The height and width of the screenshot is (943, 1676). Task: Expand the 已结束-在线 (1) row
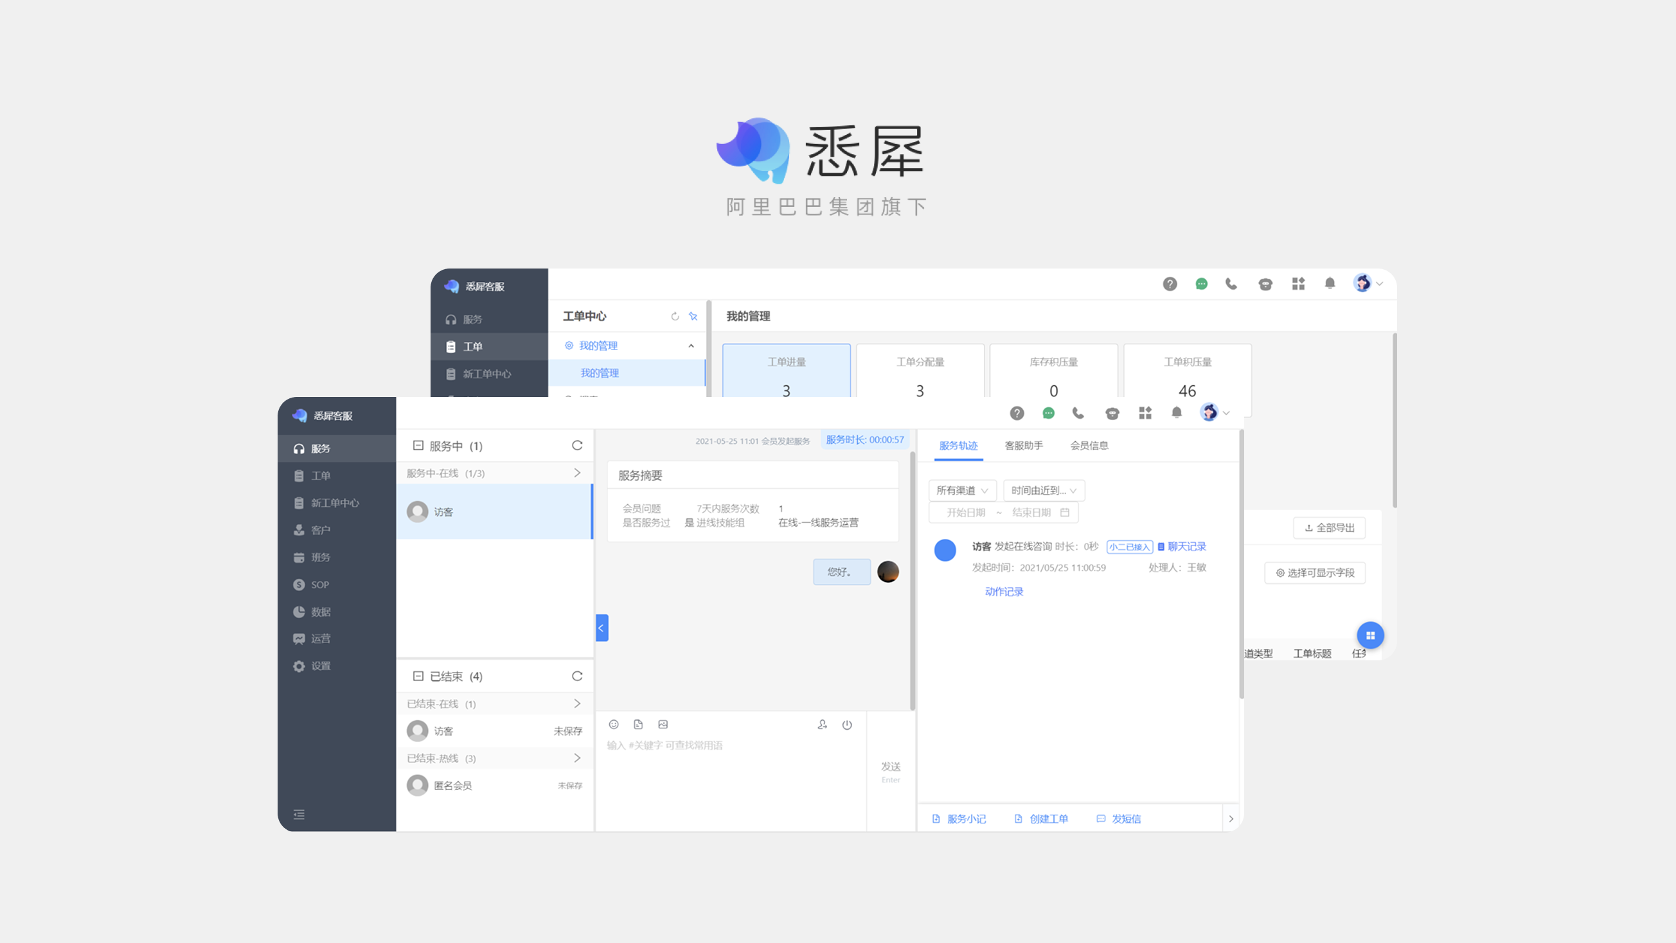point(577,703)
